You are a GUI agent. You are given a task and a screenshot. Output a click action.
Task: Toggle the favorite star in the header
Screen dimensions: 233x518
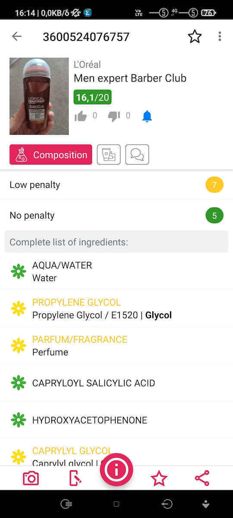[x=195, y=37]
